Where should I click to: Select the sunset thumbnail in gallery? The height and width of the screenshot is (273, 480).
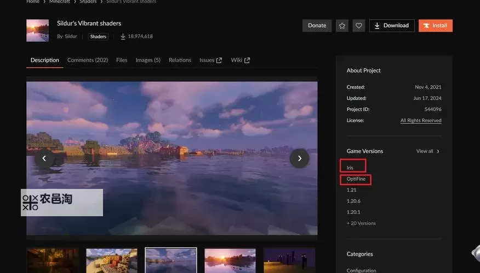click(230, 260)
